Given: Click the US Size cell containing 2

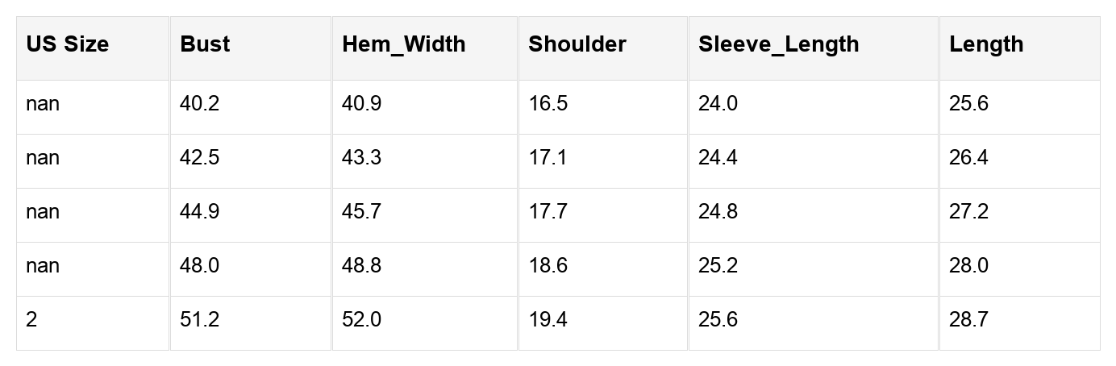Looking at the screenshot, I should pos(32,320).
